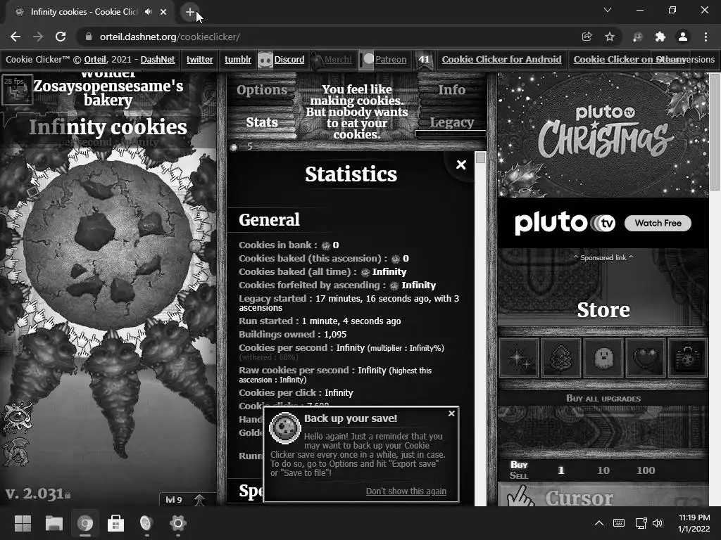Click the sparkle upgrade in the store
The height and width of the screenshot is (540, 721).
[519, 358]
